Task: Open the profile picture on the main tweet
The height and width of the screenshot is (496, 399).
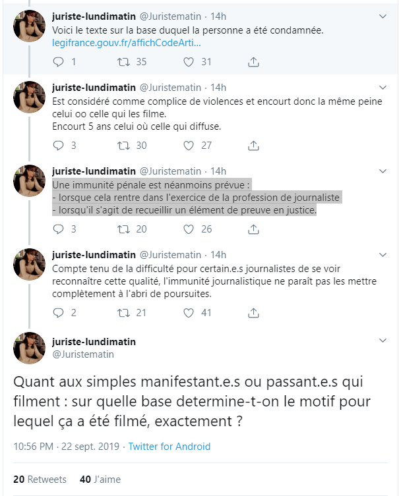Action: (x=30, y=348)
